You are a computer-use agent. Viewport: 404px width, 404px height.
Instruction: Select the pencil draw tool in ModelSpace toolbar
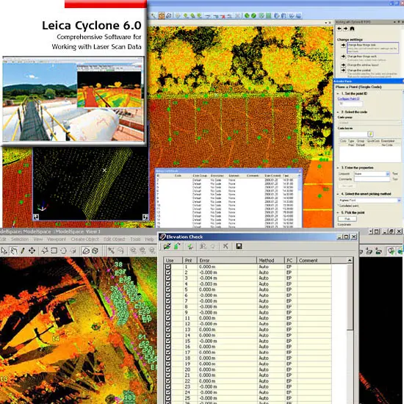[23, 250]
